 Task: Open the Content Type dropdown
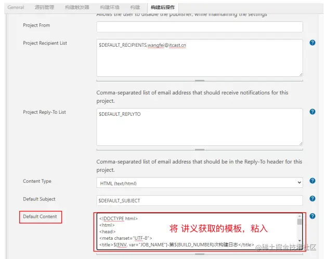(x=200, y=183)
